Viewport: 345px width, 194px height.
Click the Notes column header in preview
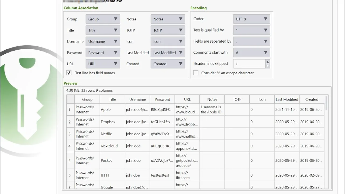(x=212, y=99)
